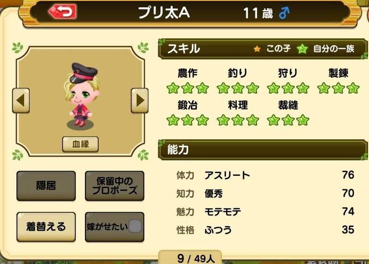The width and height of the screenshot is (369, 264).
Task: Show the next character with right arrow
Action: (x=140, y=101)
